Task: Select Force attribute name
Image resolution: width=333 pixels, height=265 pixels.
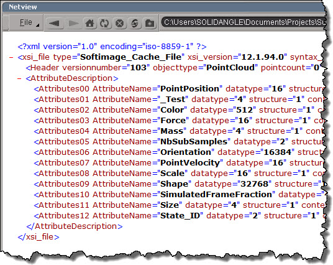Action: (173, 121)
